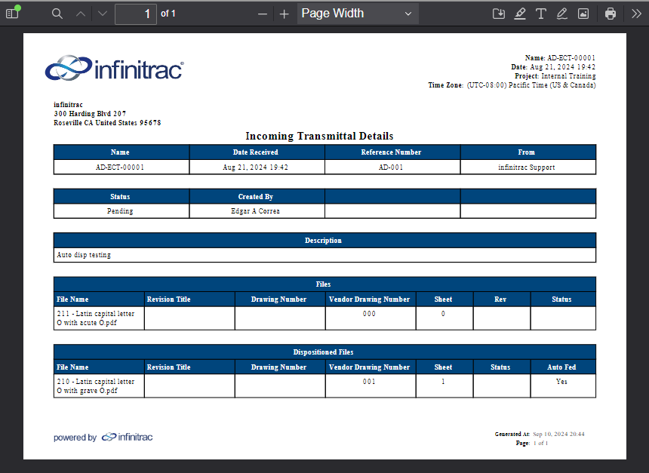Click the 'Project: Internal Training' header line
The height and width of the screenshot is (473, 649).
pyautogui.click(x=555, y=76)
